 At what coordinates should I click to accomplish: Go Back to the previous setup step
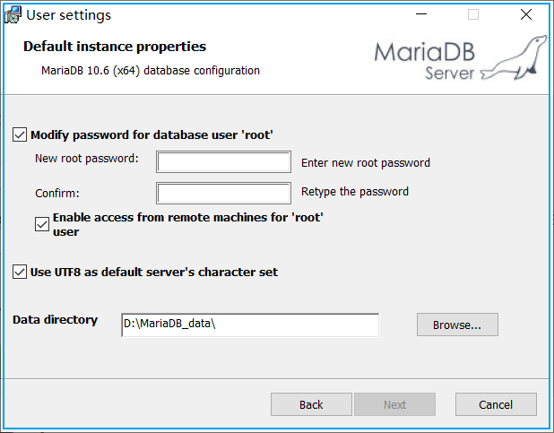(x=311, y=404)
